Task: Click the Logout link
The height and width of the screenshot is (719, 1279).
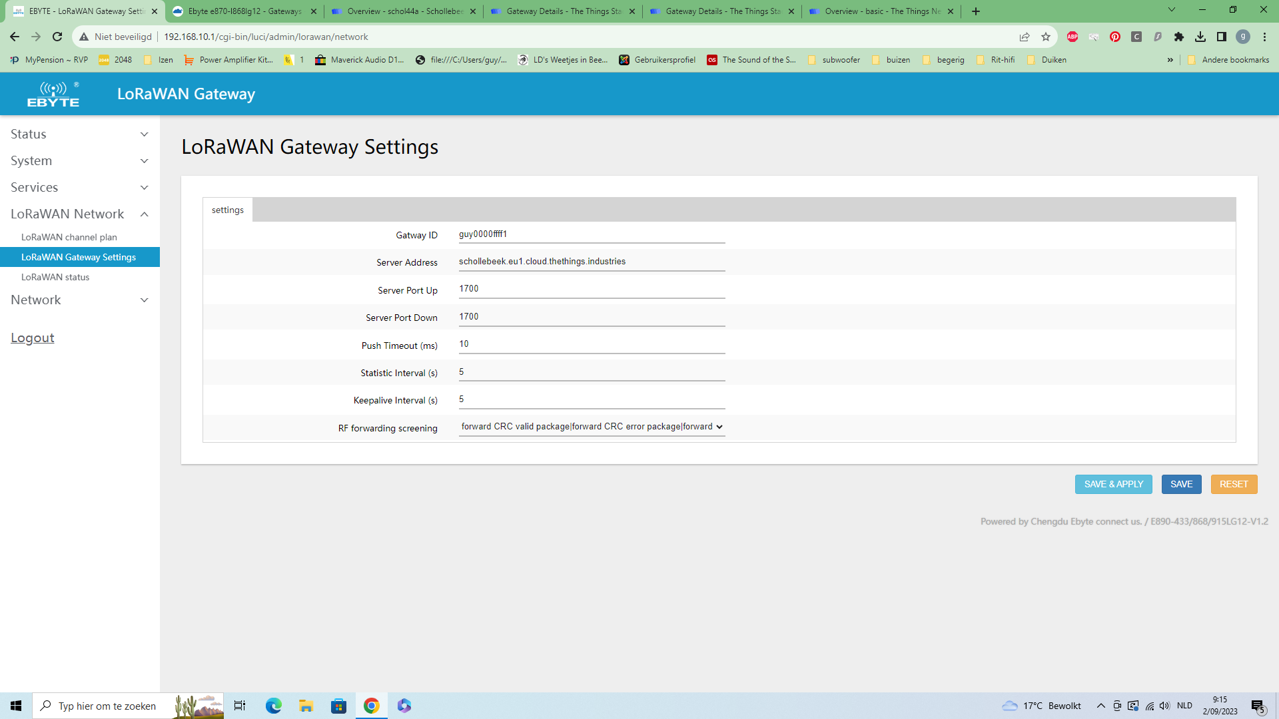Action: tap(33, 338)
